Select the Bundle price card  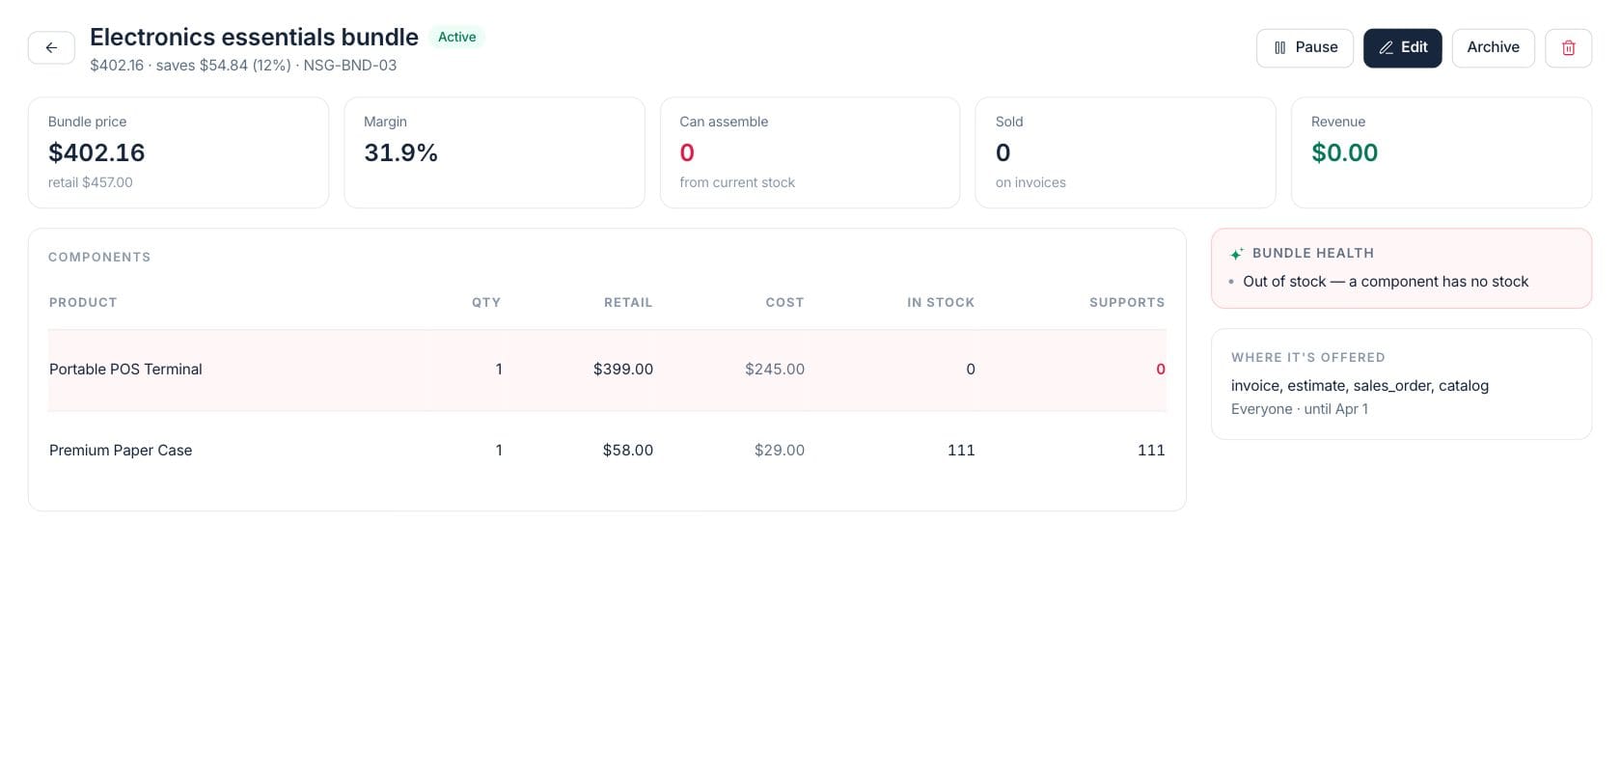click(x=179, y=152)
